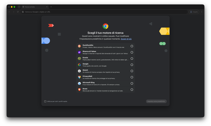Viewport: 211px width, 126px height.
Task: Focus the 'Cerca su Google o digita un URL' field
Action: [104, 12]
